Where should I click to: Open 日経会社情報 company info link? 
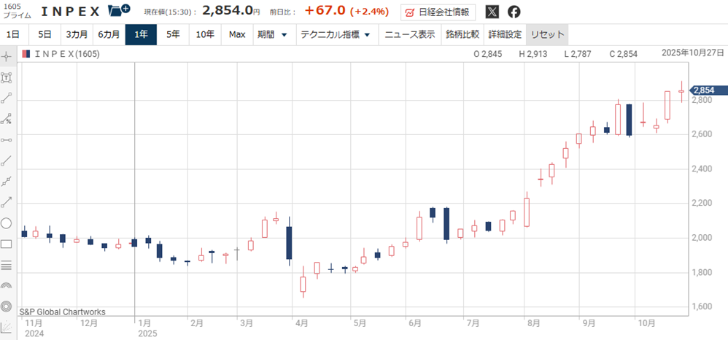click(438, 12)
